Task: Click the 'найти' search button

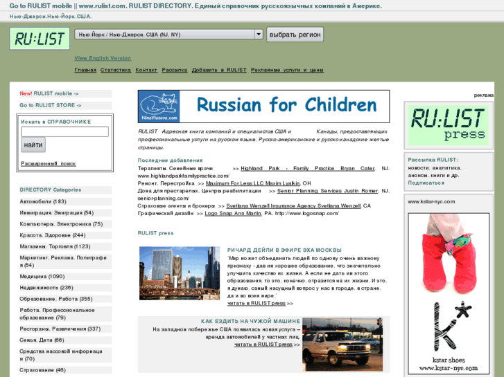Action: pos(33,145)
